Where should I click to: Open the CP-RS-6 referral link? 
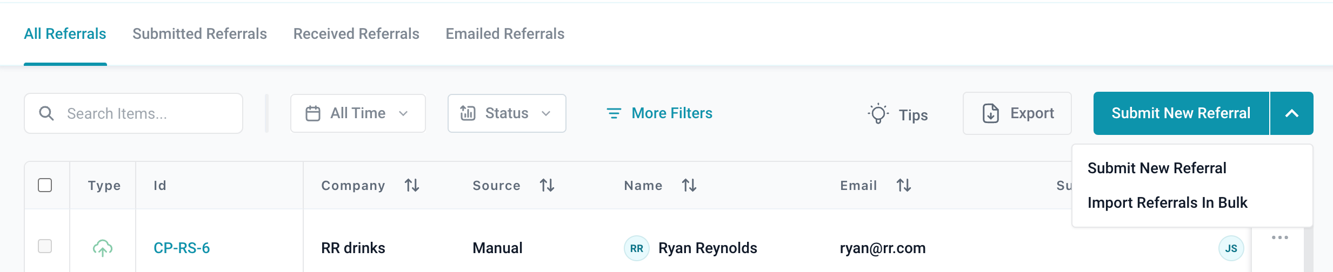click(182, 248)
